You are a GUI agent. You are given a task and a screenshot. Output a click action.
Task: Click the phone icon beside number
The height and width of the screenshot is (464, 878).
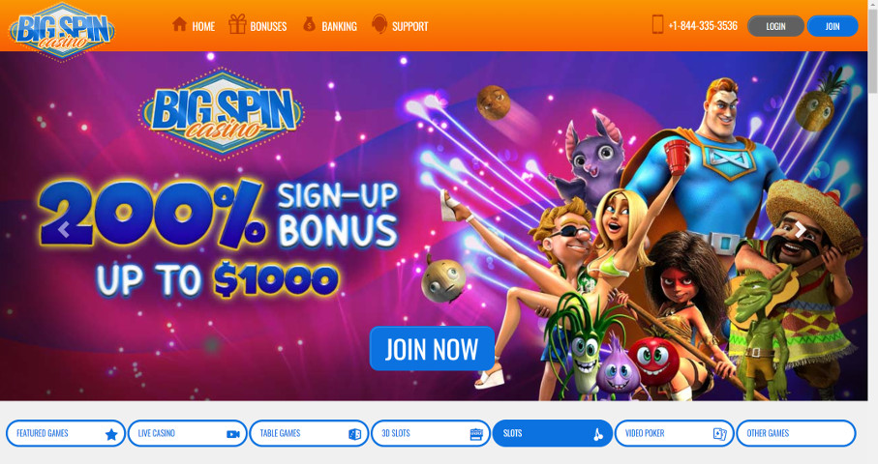658,24
